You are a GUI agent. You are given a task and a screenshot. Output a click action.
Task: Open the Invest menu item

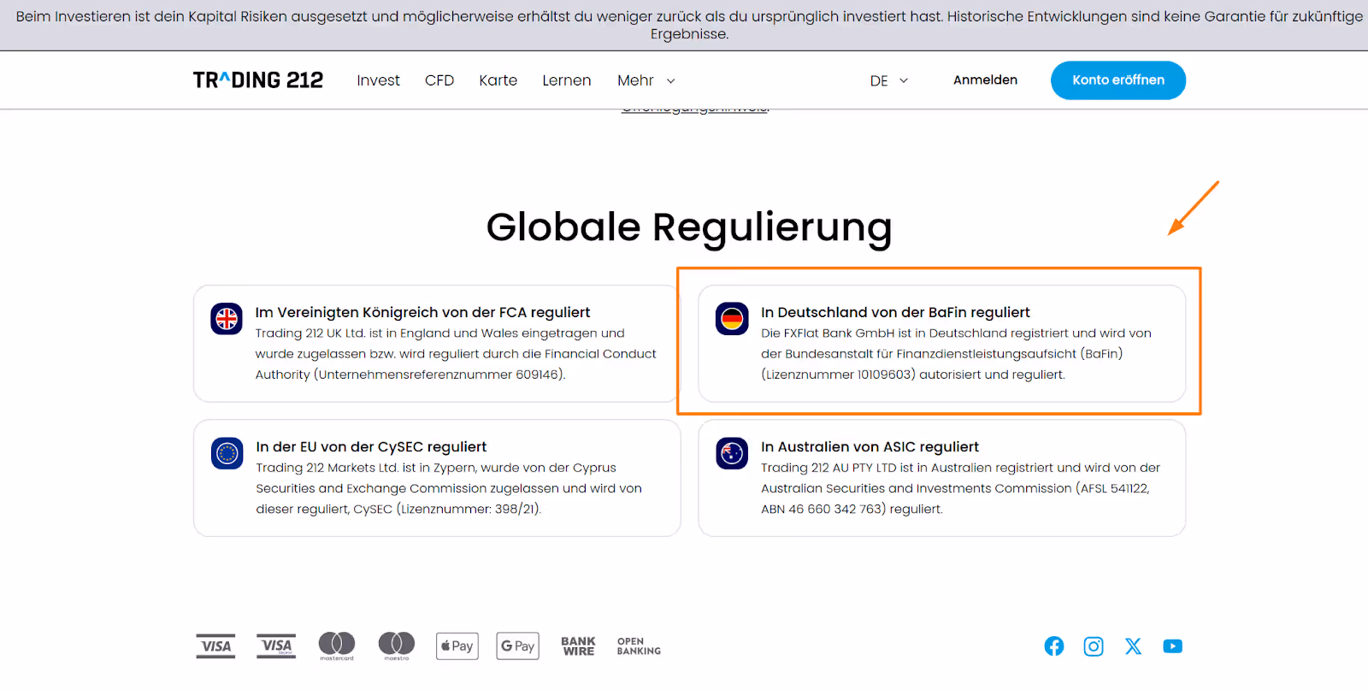378,80
